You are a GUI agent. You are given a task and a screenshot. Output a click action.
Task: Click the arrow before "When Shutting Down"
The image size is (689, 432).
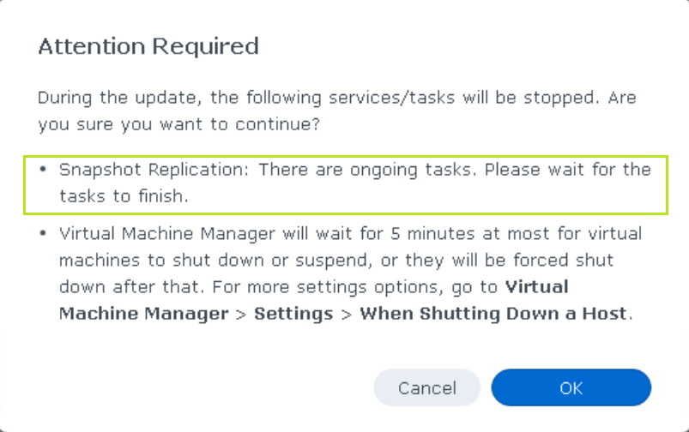click(347, 314)
